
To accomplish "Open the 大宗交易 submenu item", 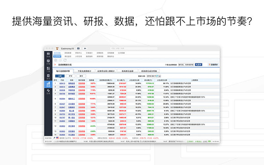I will tap(78, 56).
